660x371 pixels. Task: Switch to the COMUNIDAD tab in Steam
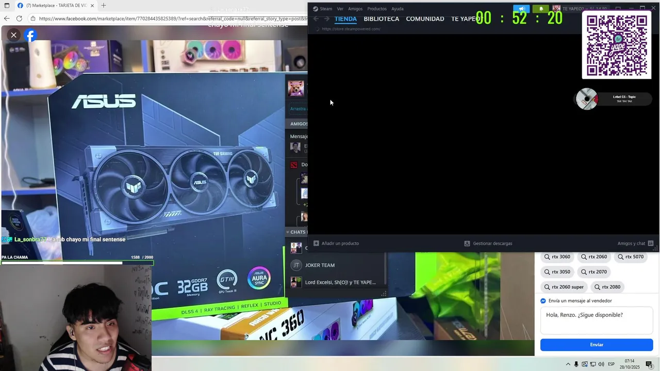[x=425, y=19]
